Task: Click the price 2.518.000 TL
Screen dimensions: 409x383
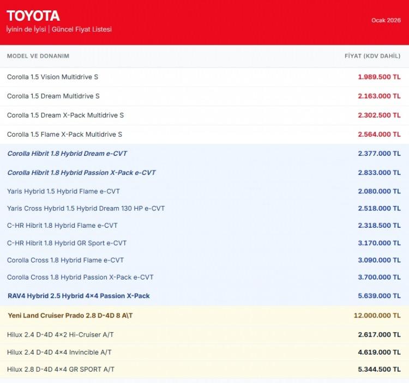Action: click(379, 209)
